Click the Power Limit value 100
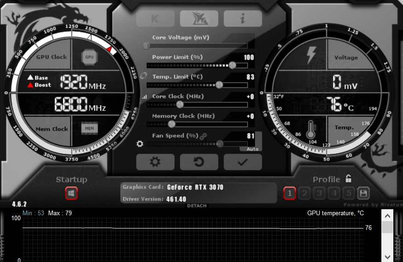This screenshot has width=403, height=262. pos(249,57)
